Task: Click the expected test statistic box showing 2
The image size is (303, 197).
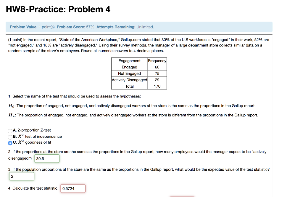Action: [21, 176]
